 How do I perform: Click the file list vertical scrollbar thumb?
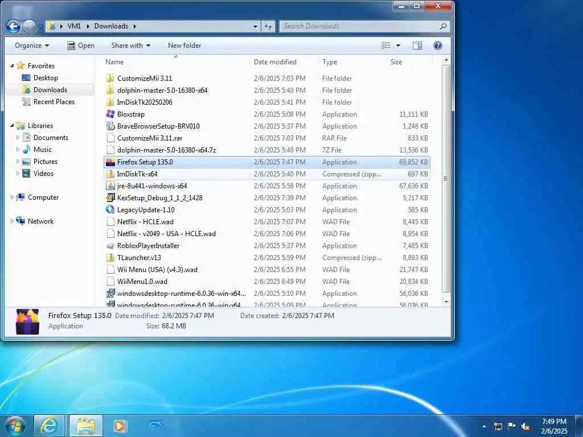446,178
